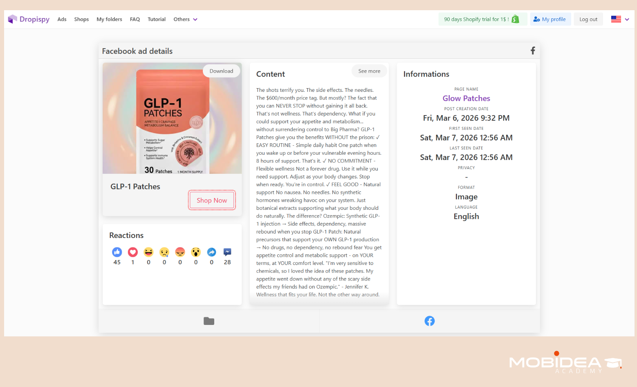Click the thumbs-up Like reaction icon

click(x=117, y=252)
